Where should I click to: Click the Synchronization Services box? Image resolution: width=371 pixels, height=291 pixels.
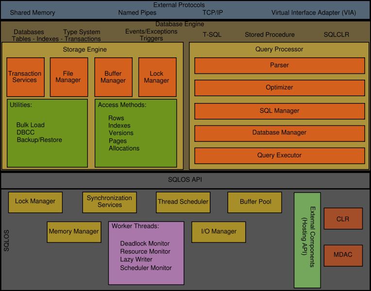110,202
